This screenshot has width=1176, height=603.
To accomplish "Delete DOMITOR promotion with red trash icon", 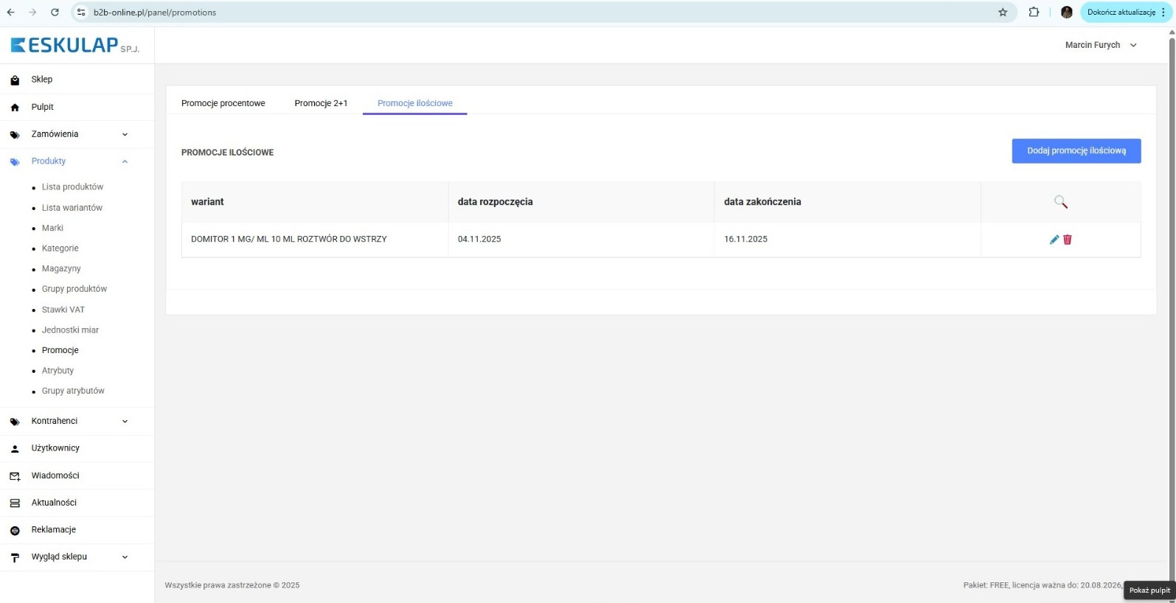I will point(1067,240).
